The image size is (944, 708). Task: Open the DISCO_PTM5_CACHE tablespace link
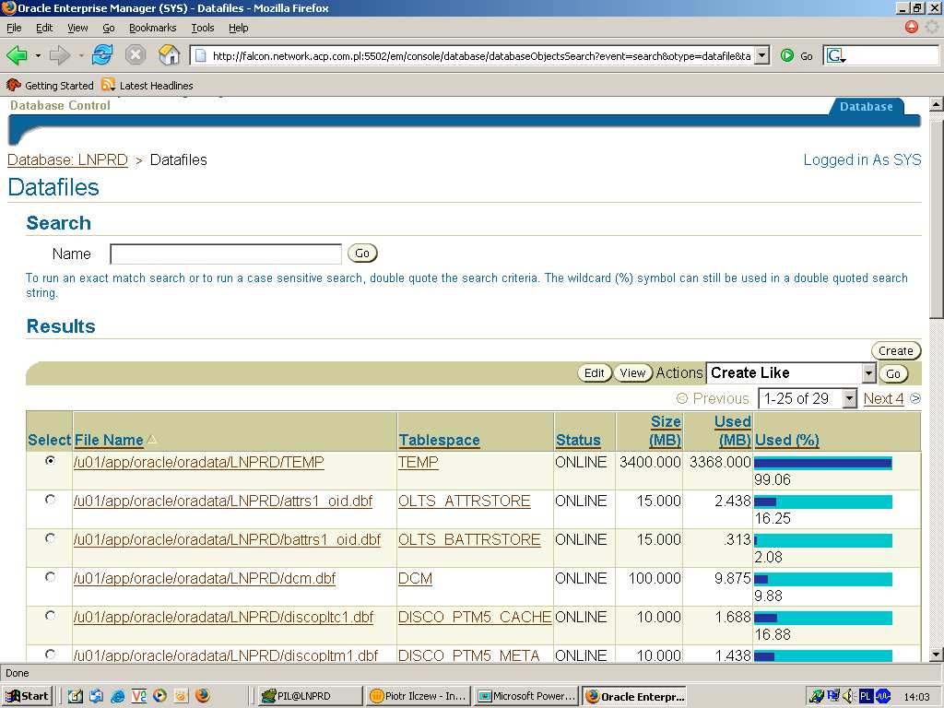pyautogui.click(x=475, y=617)
